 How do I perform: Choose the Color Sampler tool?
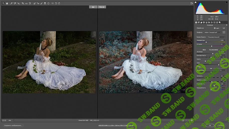15,3
